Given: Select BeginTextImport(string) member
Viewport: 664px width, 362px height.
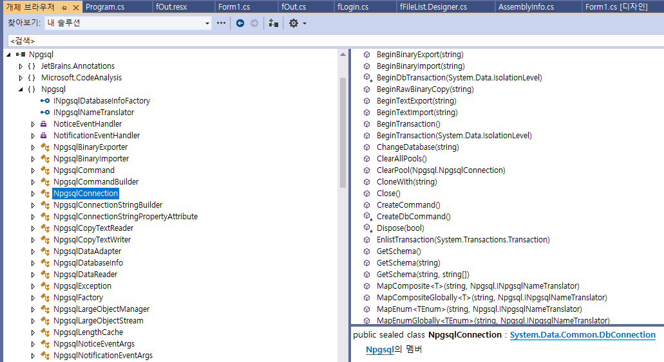Looking at the screenshot, I should point(417,113).
